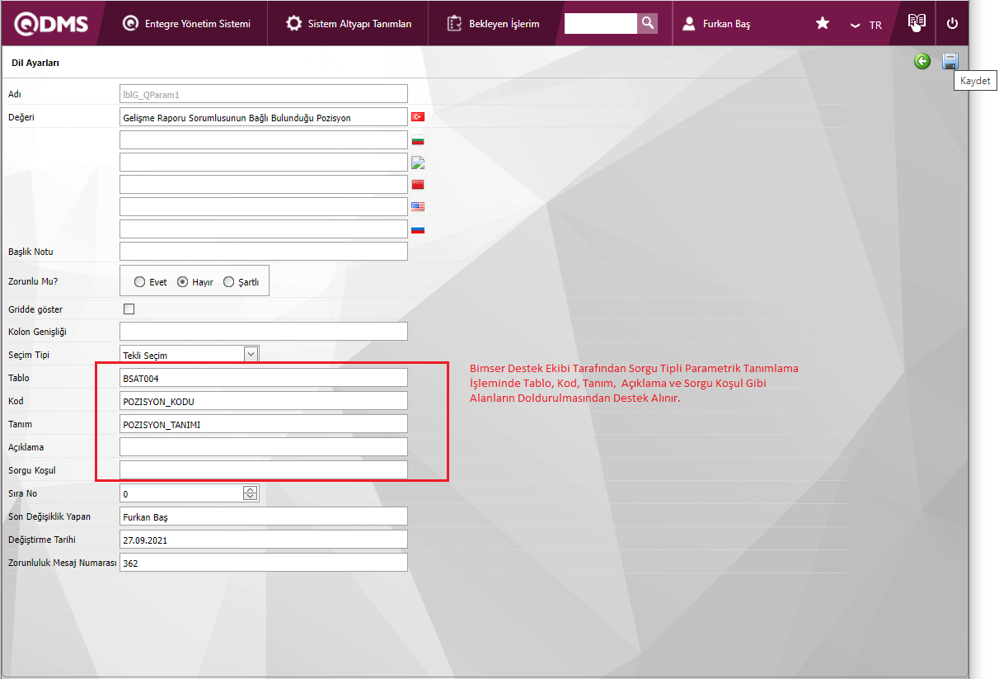The width and height of the screenshot is (999, 679).
Task: Enable the Gridde göster checkbox
Action: tap(128, 309)
